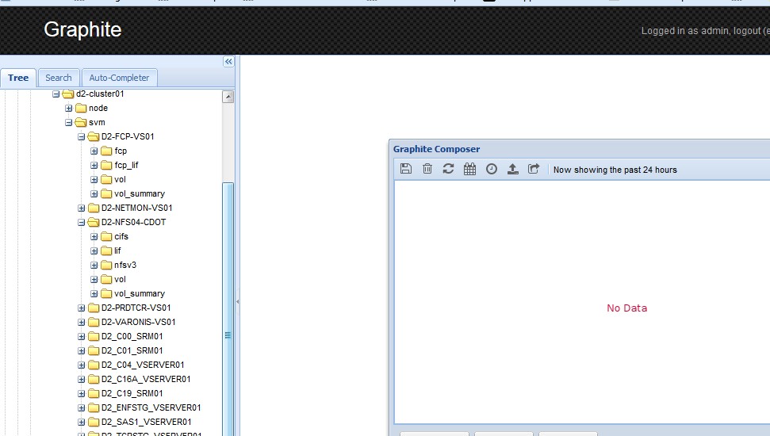Expand the lif folder under D2-NFS04-CDOT

coord(94,251)
